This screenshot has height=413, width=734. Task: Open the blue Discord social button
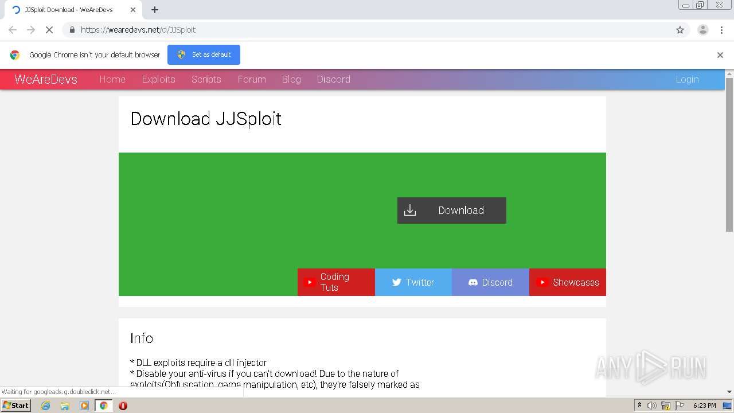(x=490, y=282)
